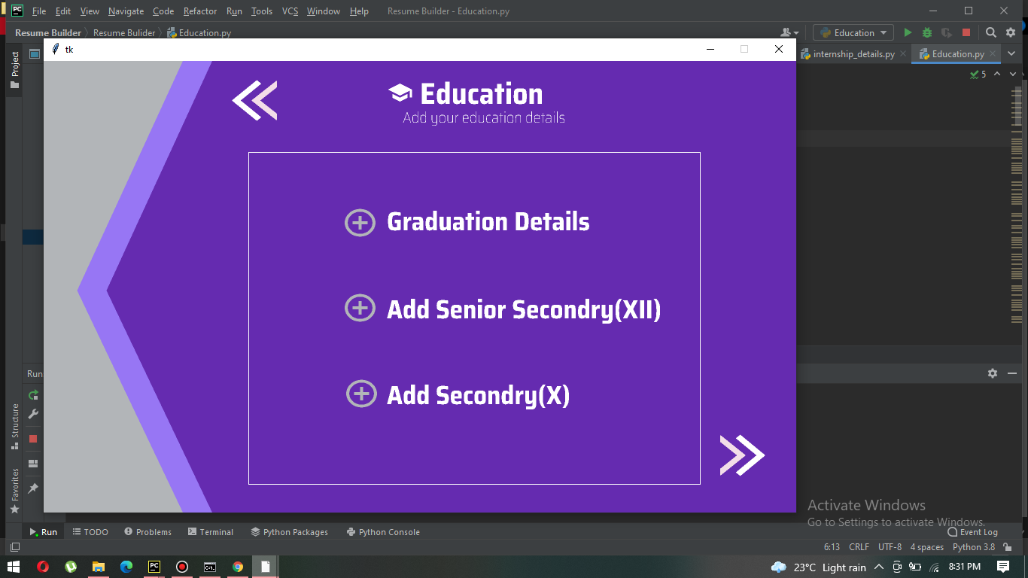Screen dimensions: 1028x578
Task: Click the plus icon beside Add Secondry(X)
Action: point(361,393)
